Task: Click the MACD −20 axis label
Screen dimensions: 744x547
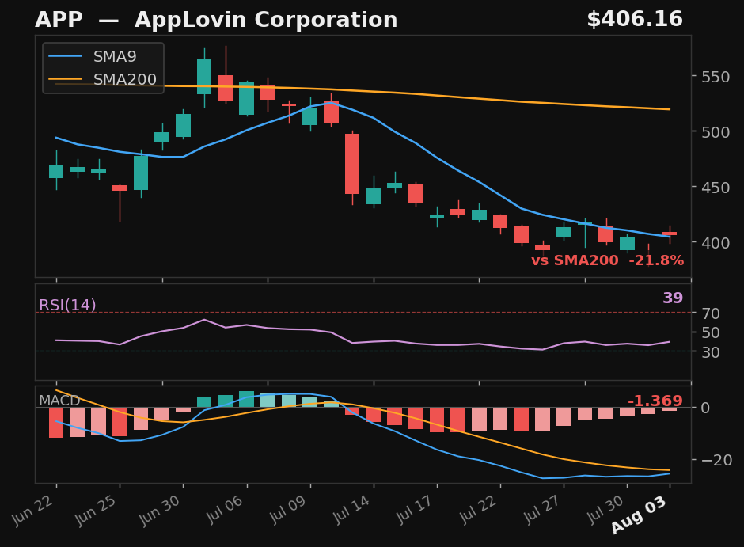Action: tap(716, 460)
